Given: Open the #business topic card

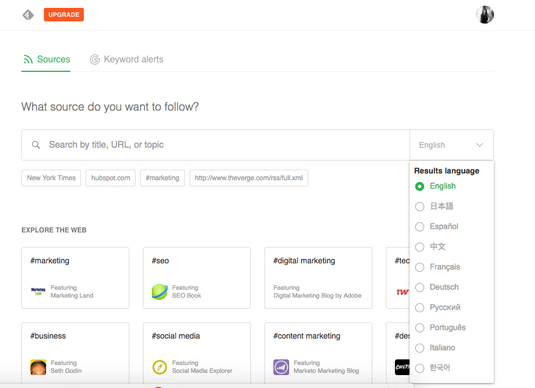Looking at the screenshot, I should 75,353.
